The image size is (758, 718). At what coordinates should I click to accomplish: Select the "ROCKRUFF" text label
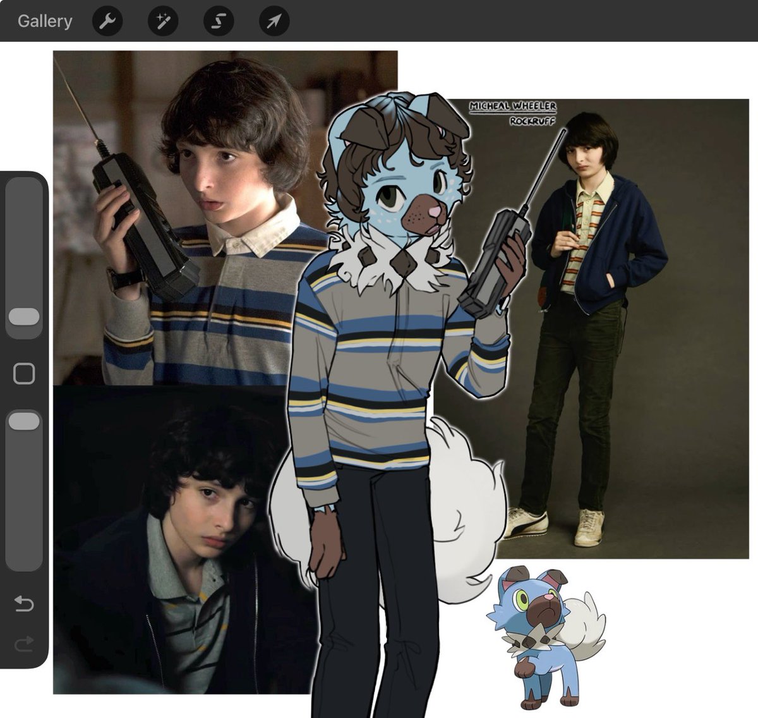[532, 121]
